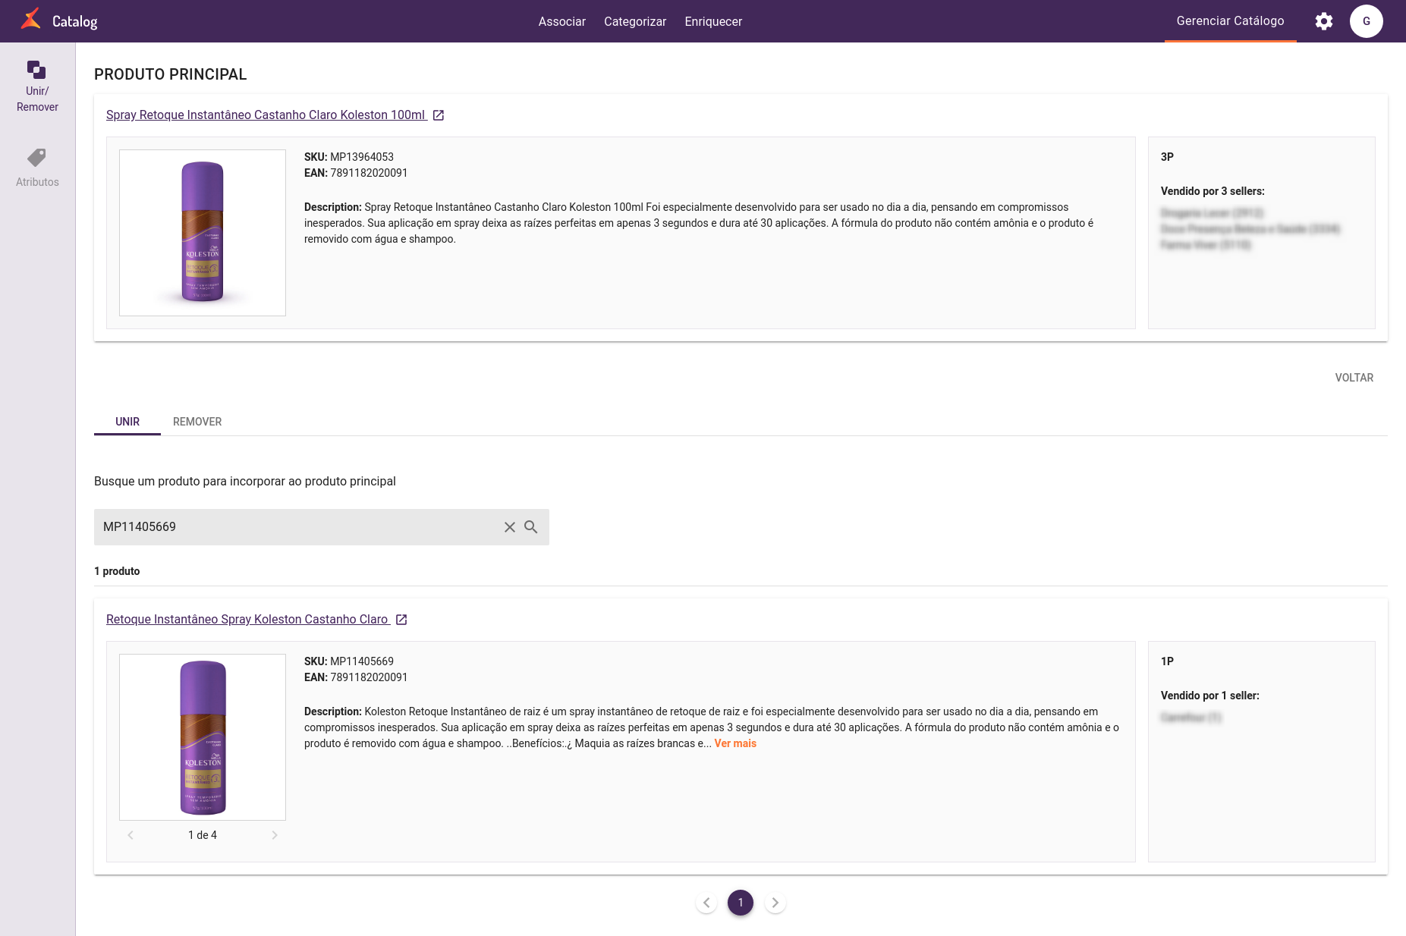
Task: Click 'Vendido por 1 seller' text
Action: [x=1210, y=696]
